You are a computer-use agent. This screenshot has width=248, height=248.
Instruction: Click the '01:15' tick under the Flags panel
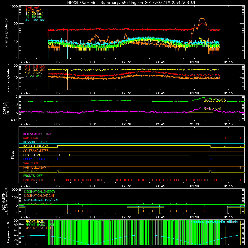click(228, 186)
